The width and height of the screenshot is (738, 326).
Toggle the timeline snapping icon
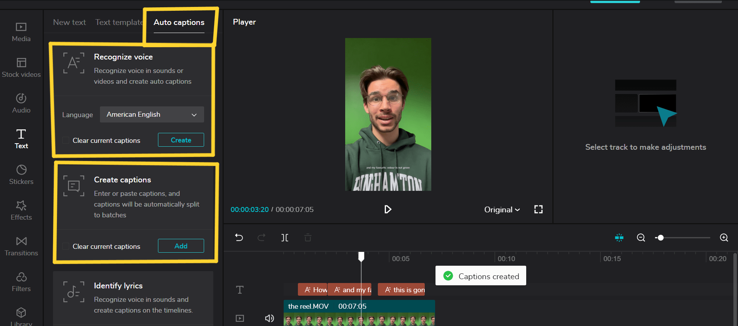(x=619, y=238)
